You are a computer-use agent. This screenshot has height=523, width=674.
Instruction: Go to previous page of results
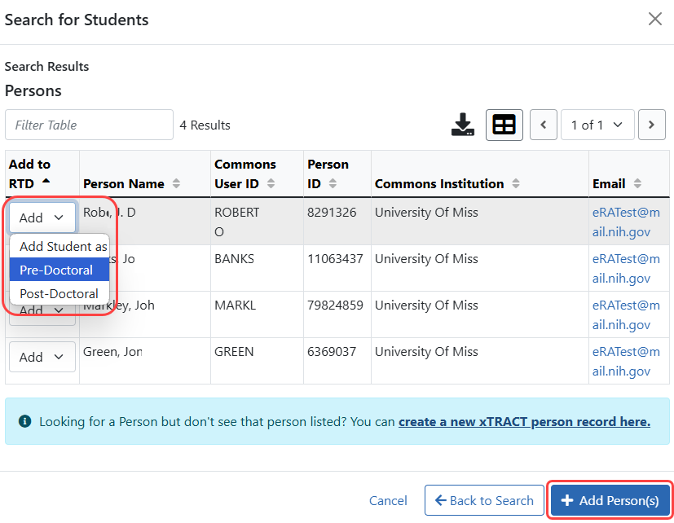[544, 125]
